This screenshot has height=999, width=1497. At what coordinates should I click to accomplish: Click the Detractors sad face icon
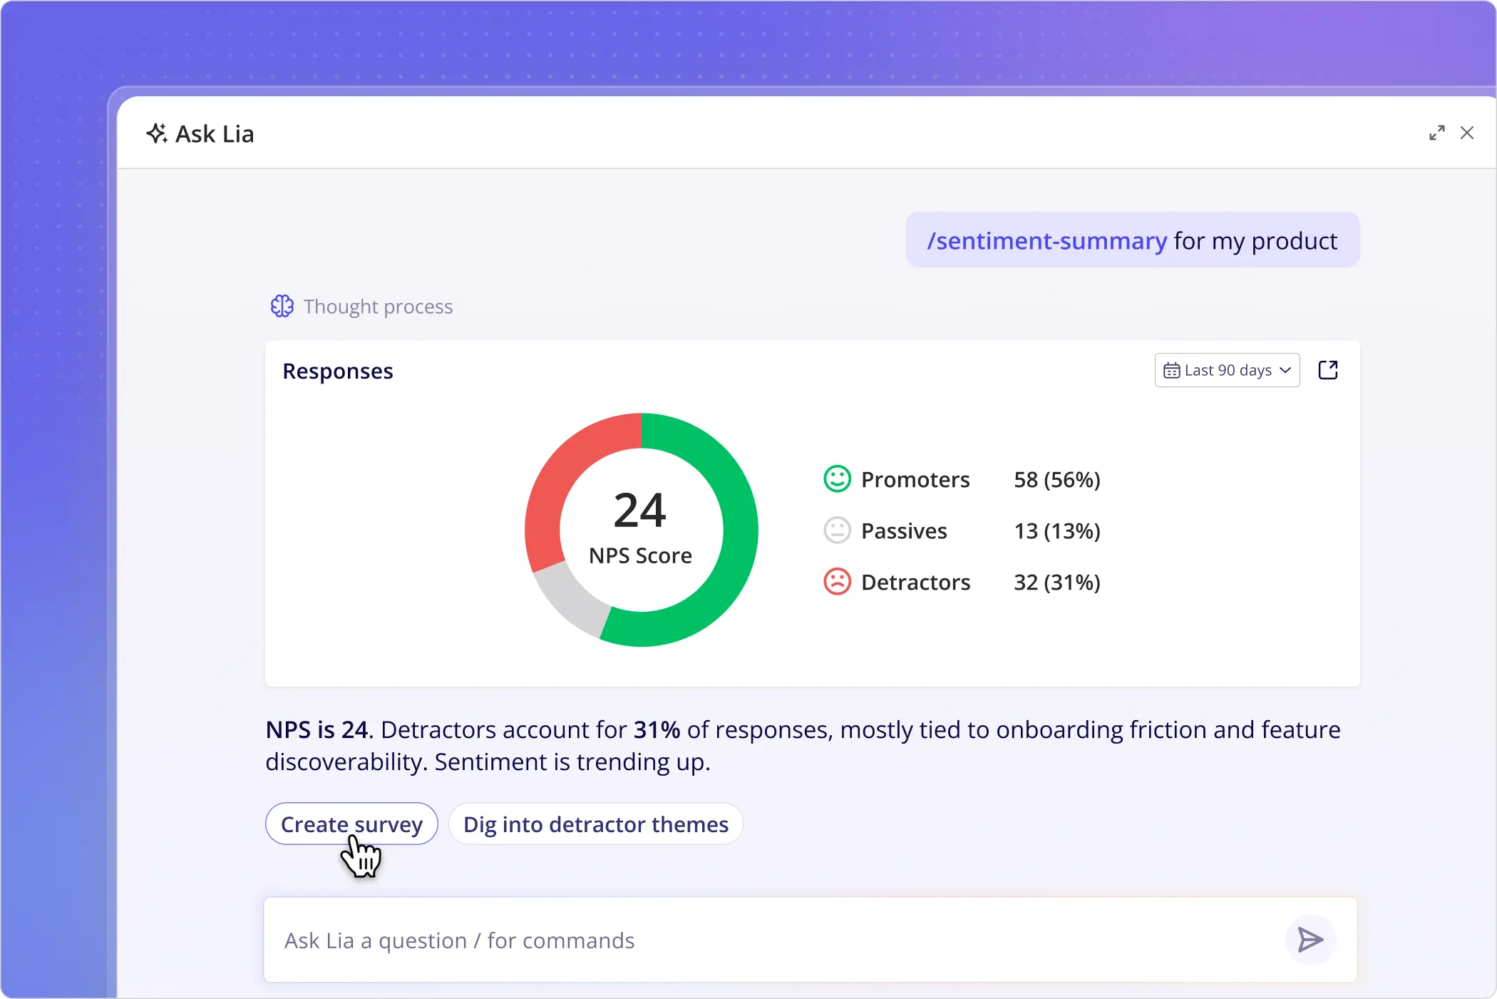pyautogui.click(x=837, y=582)
